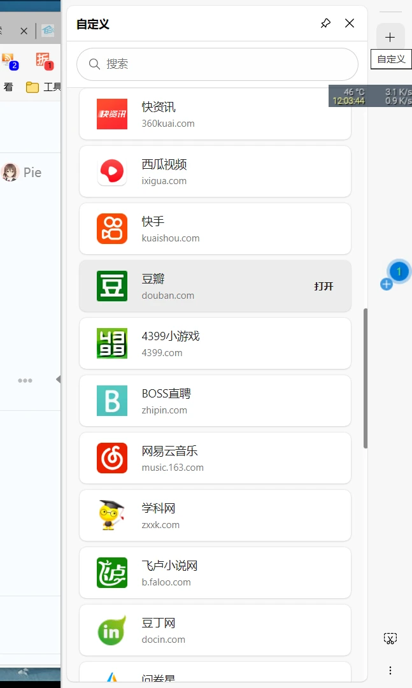Select the 快手 entry title
Image resolution: width=412 pixels, height=688 pixels.
[153, 222]
